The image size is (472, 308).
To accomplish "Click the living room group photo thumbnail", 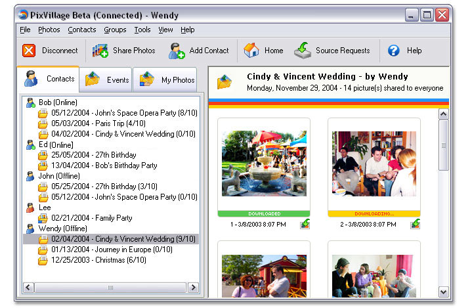I will (374, 164).
